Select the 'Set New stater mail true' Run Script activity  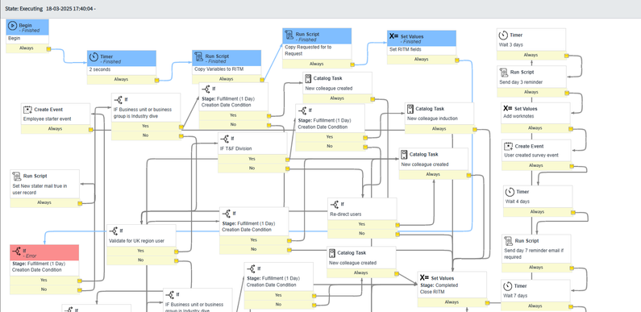(x=45, y=189)
